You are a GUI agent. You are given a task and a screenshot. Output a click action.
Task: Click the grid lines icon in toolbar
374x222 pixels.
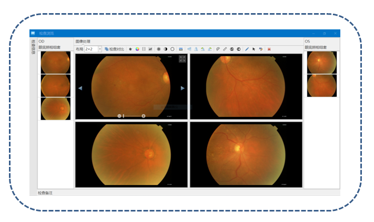(x=144, y=49)
